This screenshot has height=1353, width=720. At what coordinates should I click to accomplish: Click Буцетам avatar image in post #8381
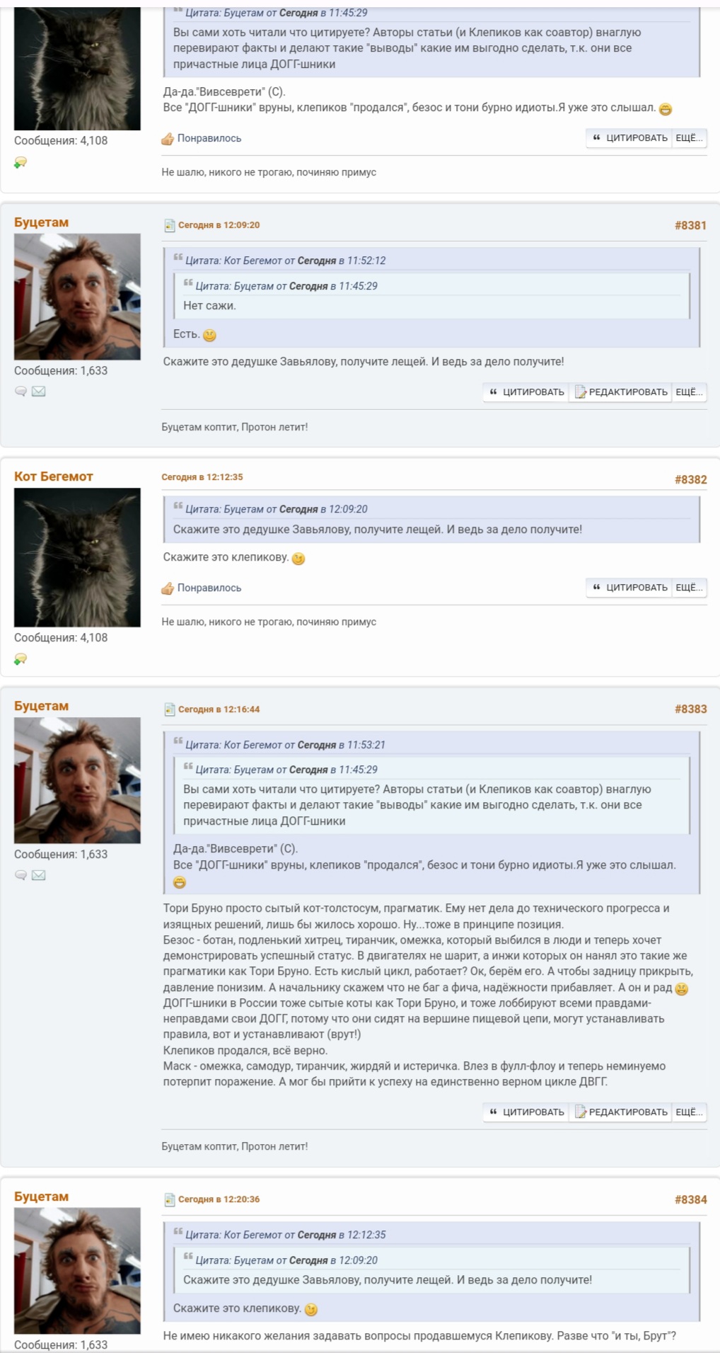tap(77, 297)
